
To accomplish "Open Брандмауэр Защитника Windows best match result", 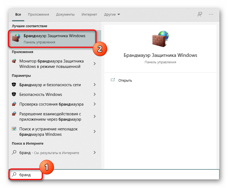I will (54, 39).
